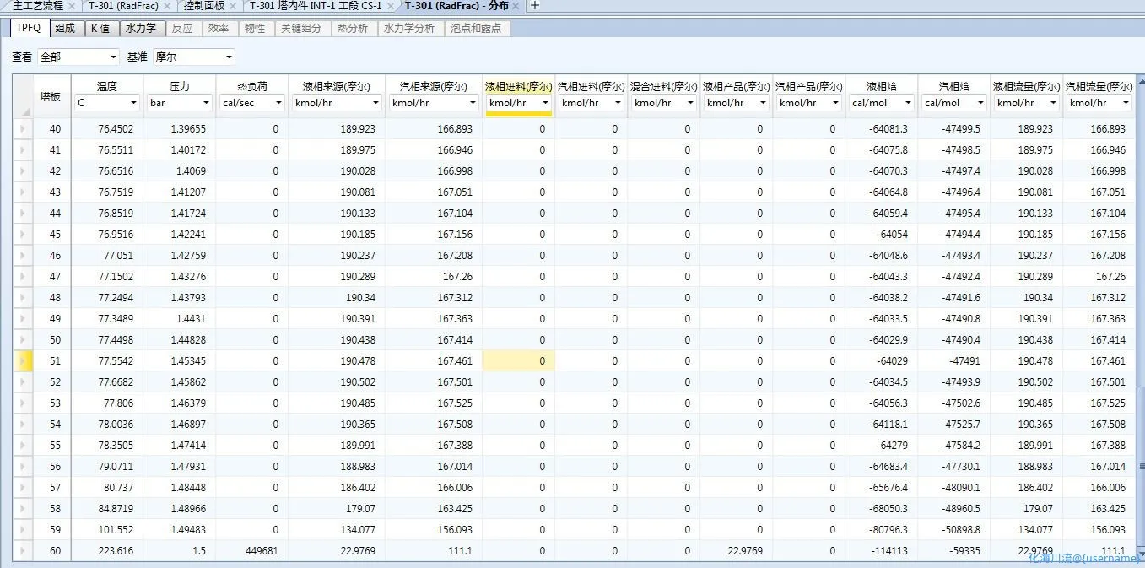Open 温度 unit dropdown showing C
The height and width of the screenshot is (568, 1145).
coord(106,103)
